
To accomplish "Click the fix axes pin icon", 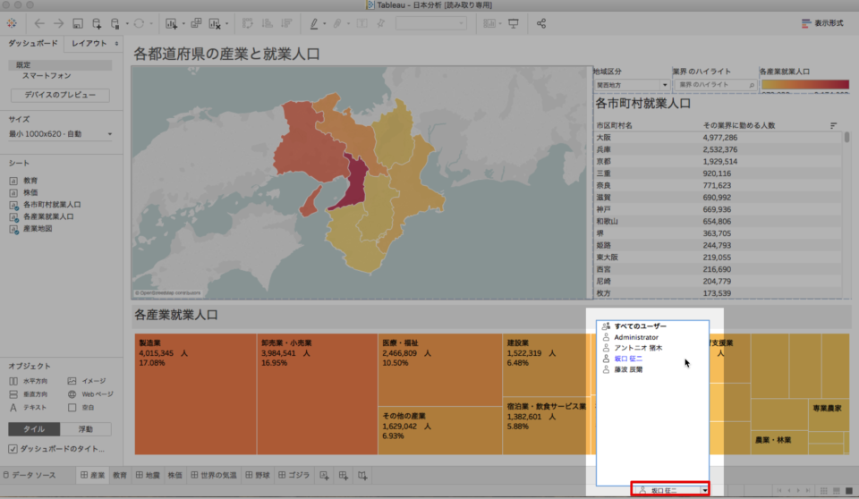I will pyautogui.click(x=381, y=23).
